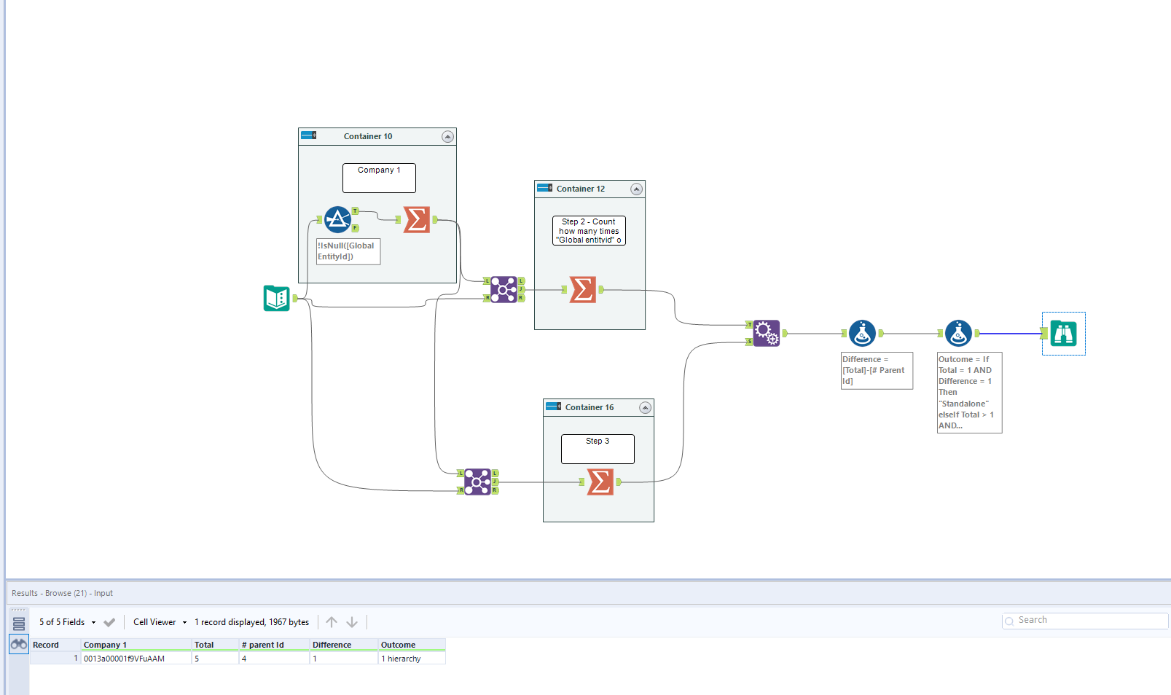
Task: Select the Summarize tool inside Container 16
Action: pyautogui.click(x=599, y=482)
